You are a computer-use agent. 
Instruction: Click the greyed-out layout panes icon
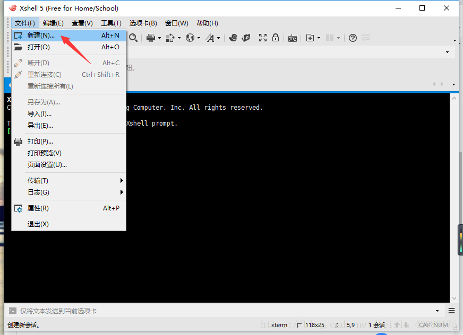(x=330, y=38)
